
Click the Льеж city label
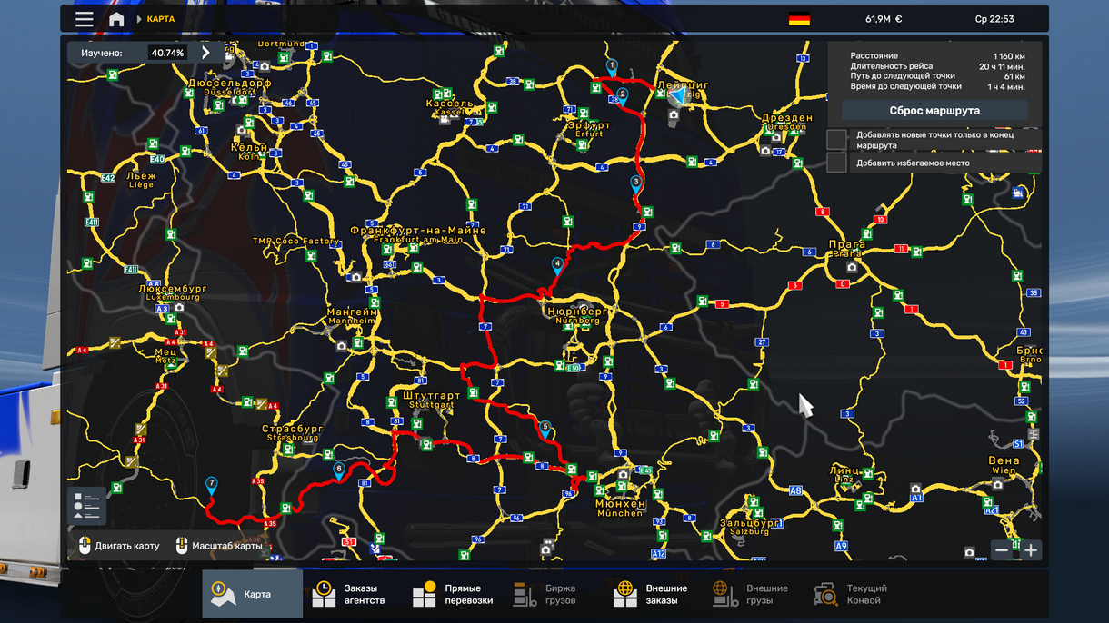(141, 176)
